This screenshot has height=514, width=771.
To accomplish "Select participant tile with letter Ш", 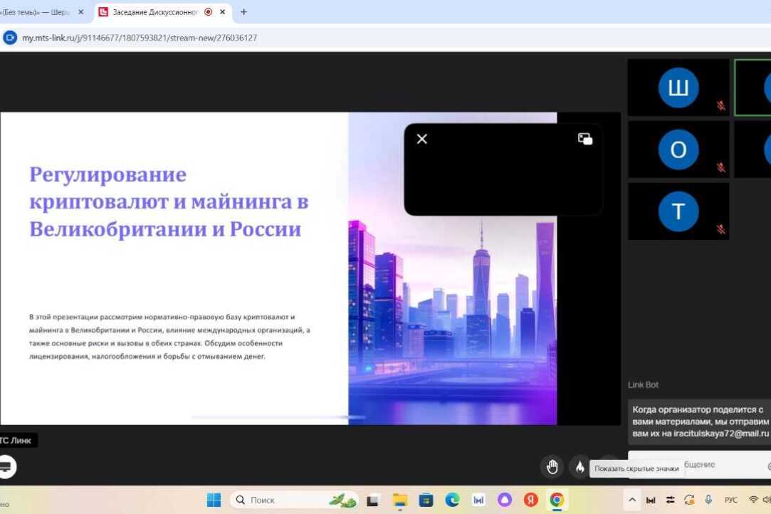I will coord(678,88).
